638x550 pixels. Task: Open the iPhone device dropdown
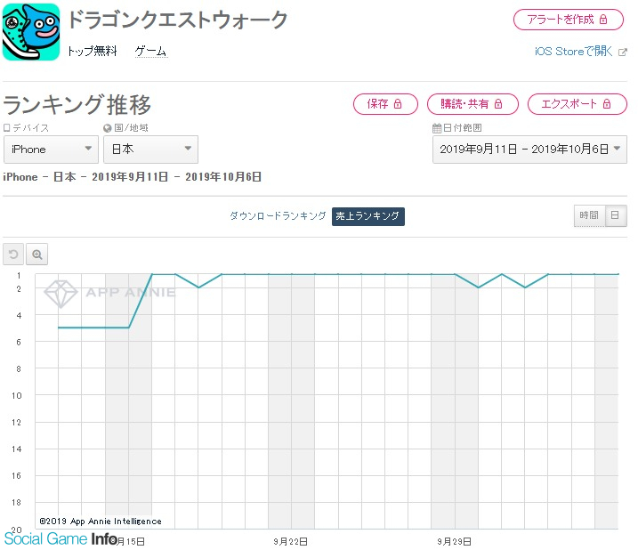pos(51,150)
